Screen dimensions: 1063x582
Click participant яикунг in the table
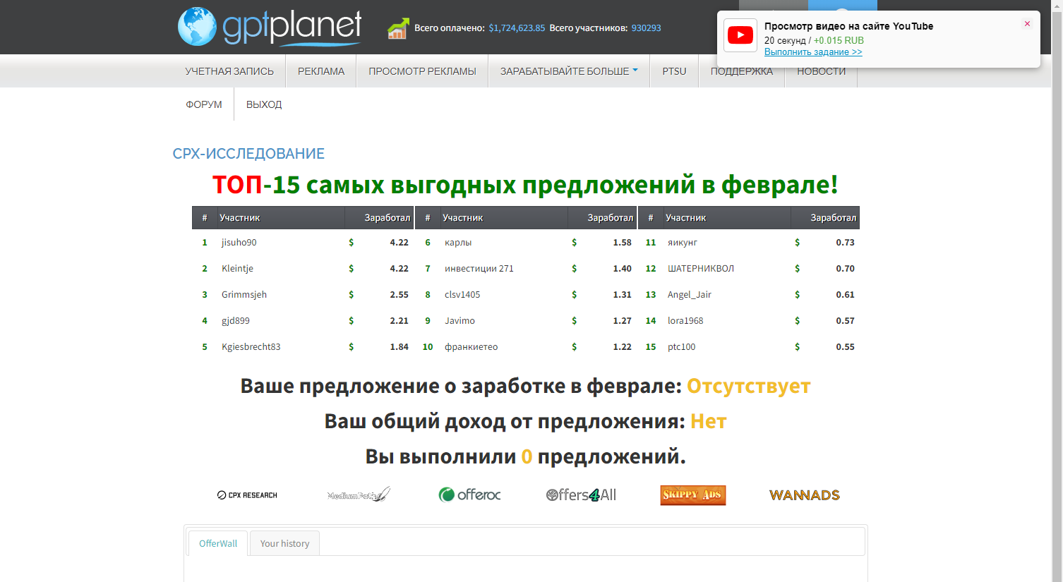(x=683, y=242)
